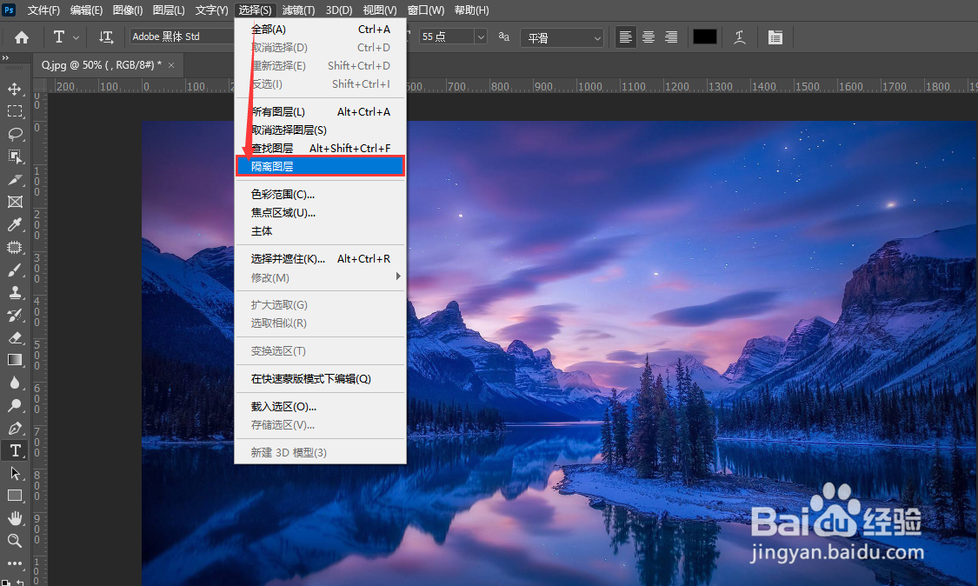Open the 滤镜 menu
Image resolution: width=978 pixels, height=586 pixels.
click(300, 10)
